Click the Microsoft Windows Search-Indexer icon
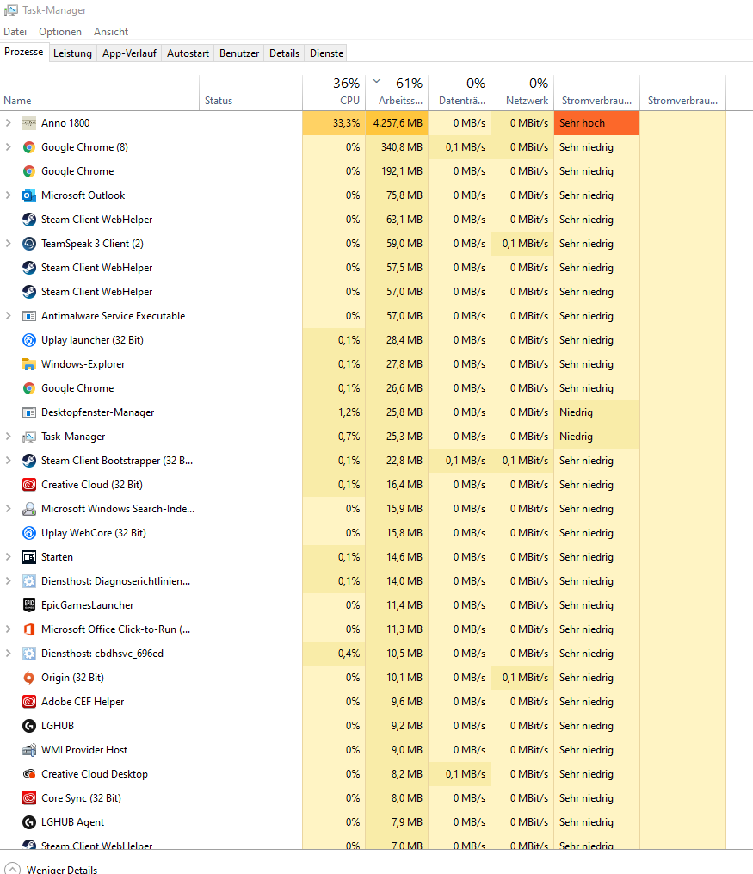 (29, 509)
